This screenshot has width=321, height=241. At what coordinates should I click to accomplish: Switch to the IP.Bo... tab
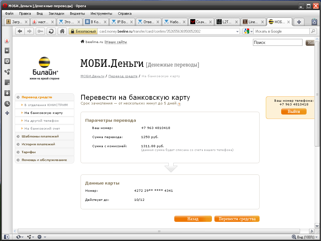click(122, 22)
